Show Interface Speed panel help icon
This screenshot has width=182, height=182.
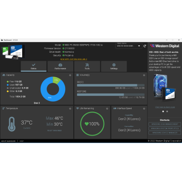[x=144, y=109]
